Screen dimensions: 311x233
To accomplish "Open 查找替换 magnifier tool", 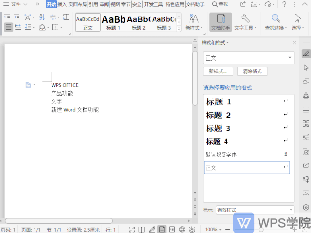I will click(276, 22).
